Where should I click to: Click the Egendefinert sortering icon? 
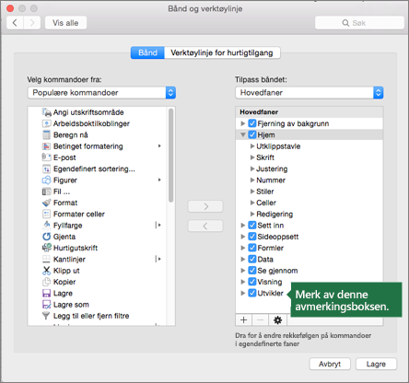pyautogui.click(x=46, y=168)
